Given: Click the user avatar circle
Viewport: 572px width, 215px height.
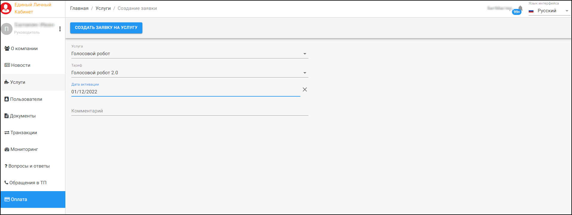Looking at the screenshot, I should (7, 29).
